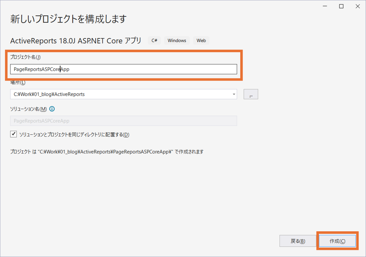Click the Windows platform tag
The width and height of the screenshot is (366, 257).
[177, 41]
